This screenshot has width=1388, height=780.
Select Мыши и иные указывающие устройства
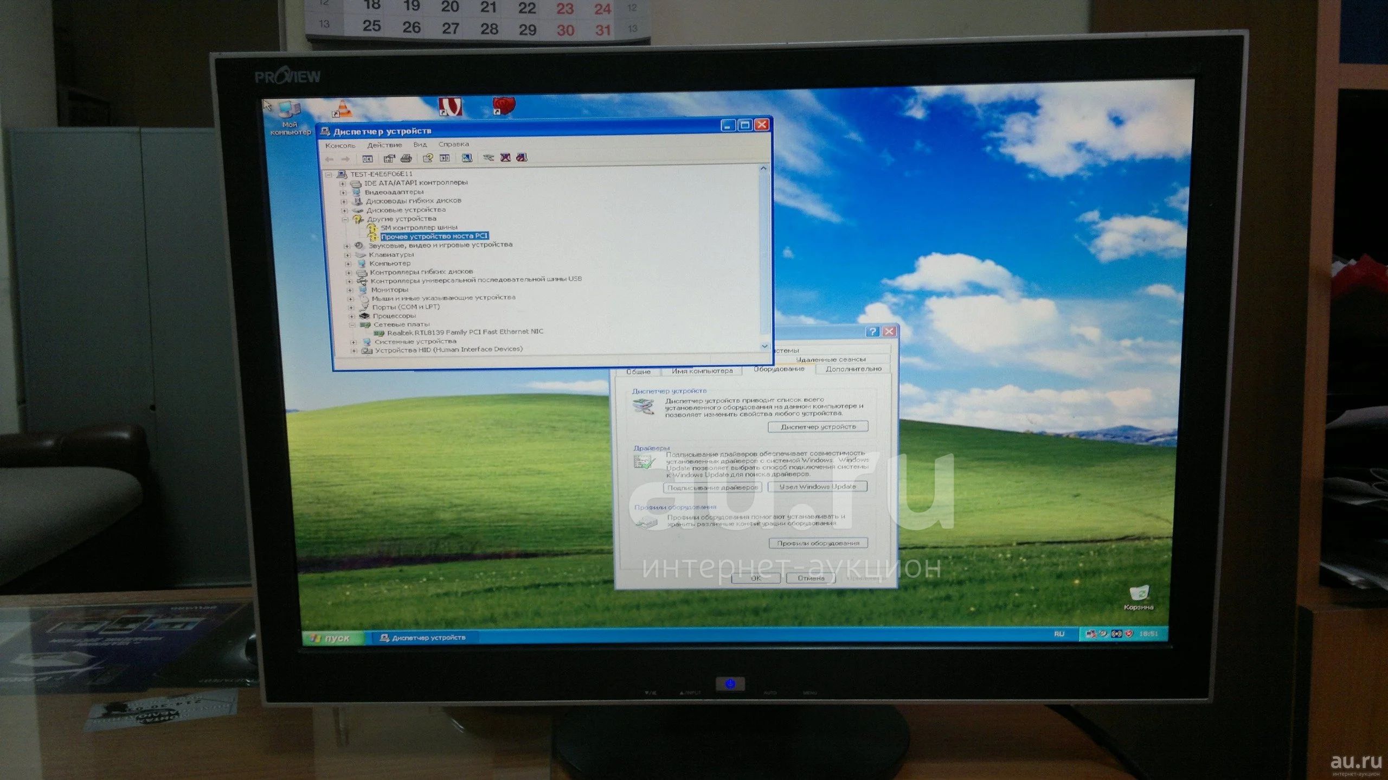coord(444,298)
